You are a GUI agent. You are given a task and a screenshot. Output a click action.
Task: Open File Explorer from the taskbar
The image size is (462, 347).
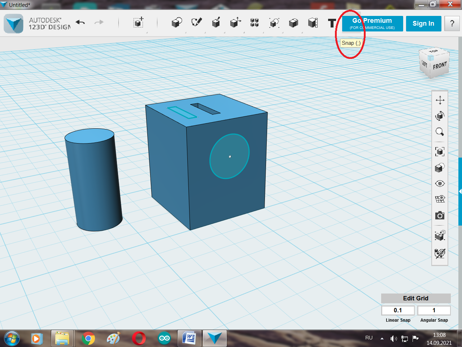point(62,339)
